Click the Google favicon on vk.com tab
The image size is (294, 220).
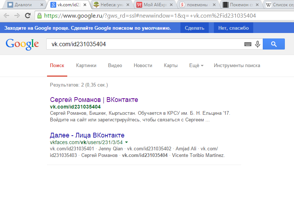coord(53,5)
